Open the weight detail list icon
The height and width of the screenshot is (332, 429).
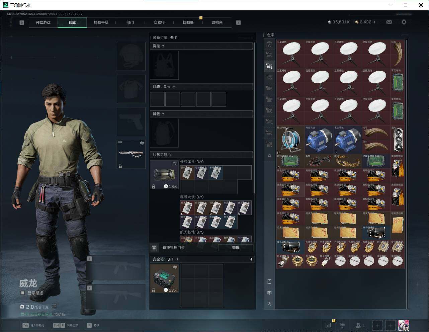(54, 306)
